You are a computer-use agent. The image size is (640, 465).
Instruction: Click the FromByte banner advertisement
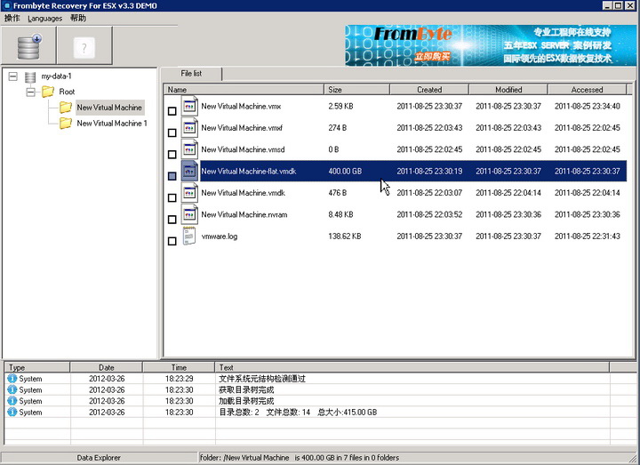point(490,45)
